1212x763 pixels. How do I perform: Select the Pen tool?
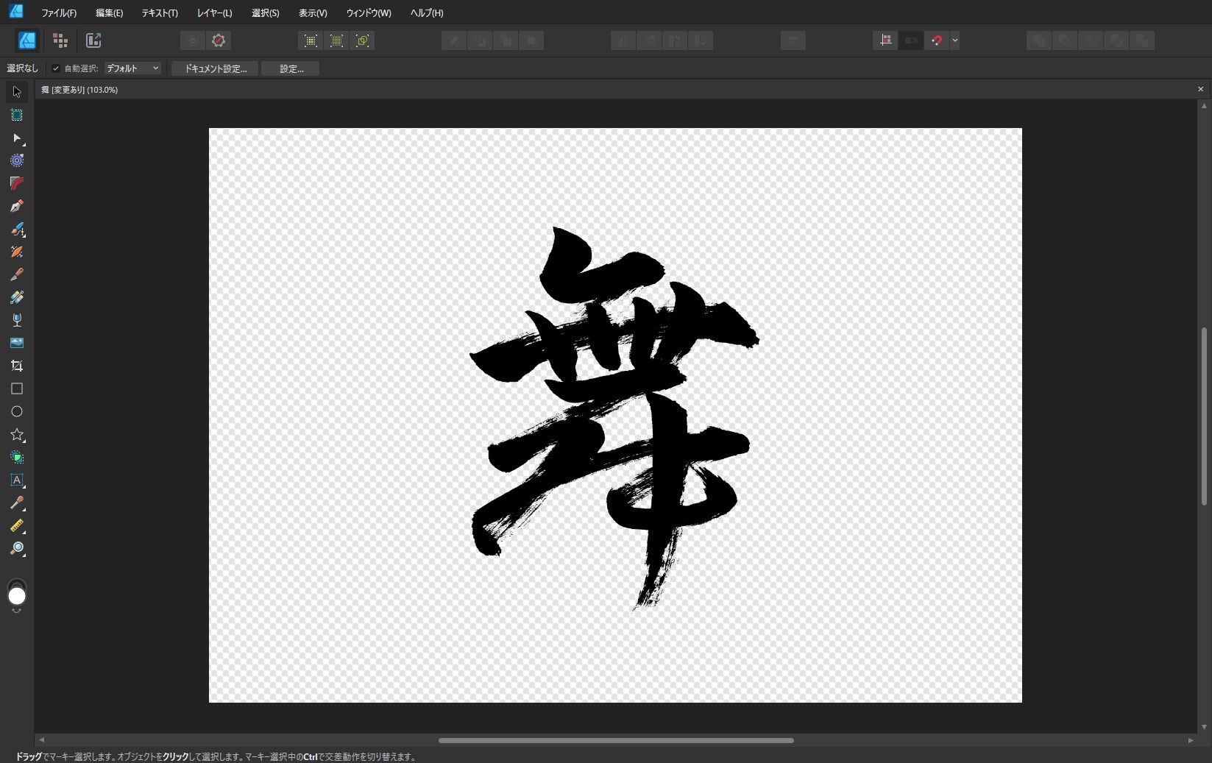coord(16,206)
